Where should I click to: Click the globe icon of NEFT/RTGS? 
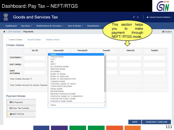coord(11,114)
